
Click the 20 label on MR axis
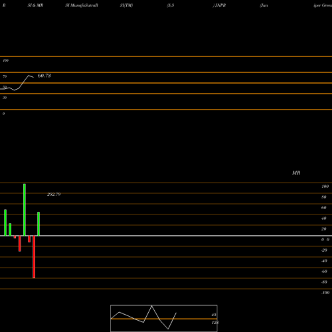point(323,229)
